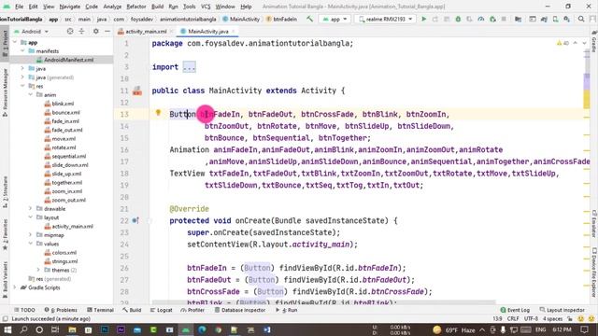Expand the Gradle Scripts node
The height and width of the screenshot is (336, 598).
click(x=15, y=287)
